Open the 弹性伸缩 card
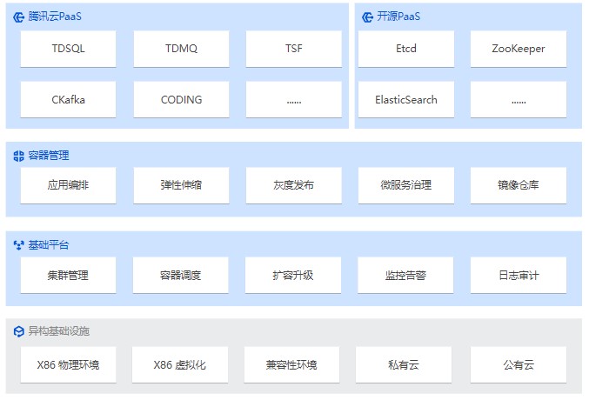Screen dimensions: 589x400 pyautogui.click(x=181, y=185)
